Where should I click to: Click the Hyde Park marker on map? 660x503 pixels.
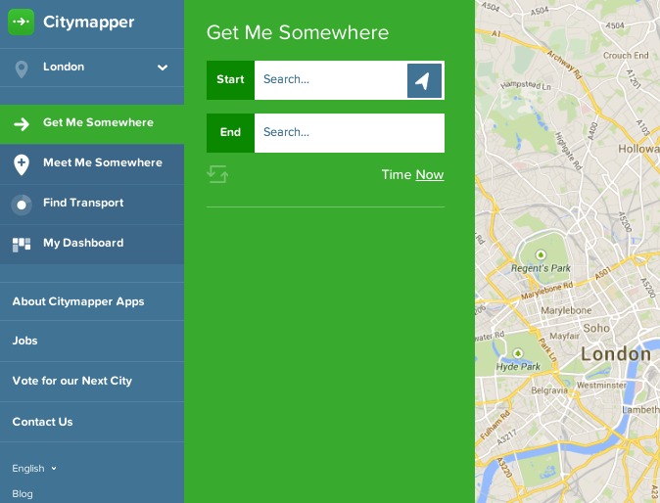click(518, 353)
